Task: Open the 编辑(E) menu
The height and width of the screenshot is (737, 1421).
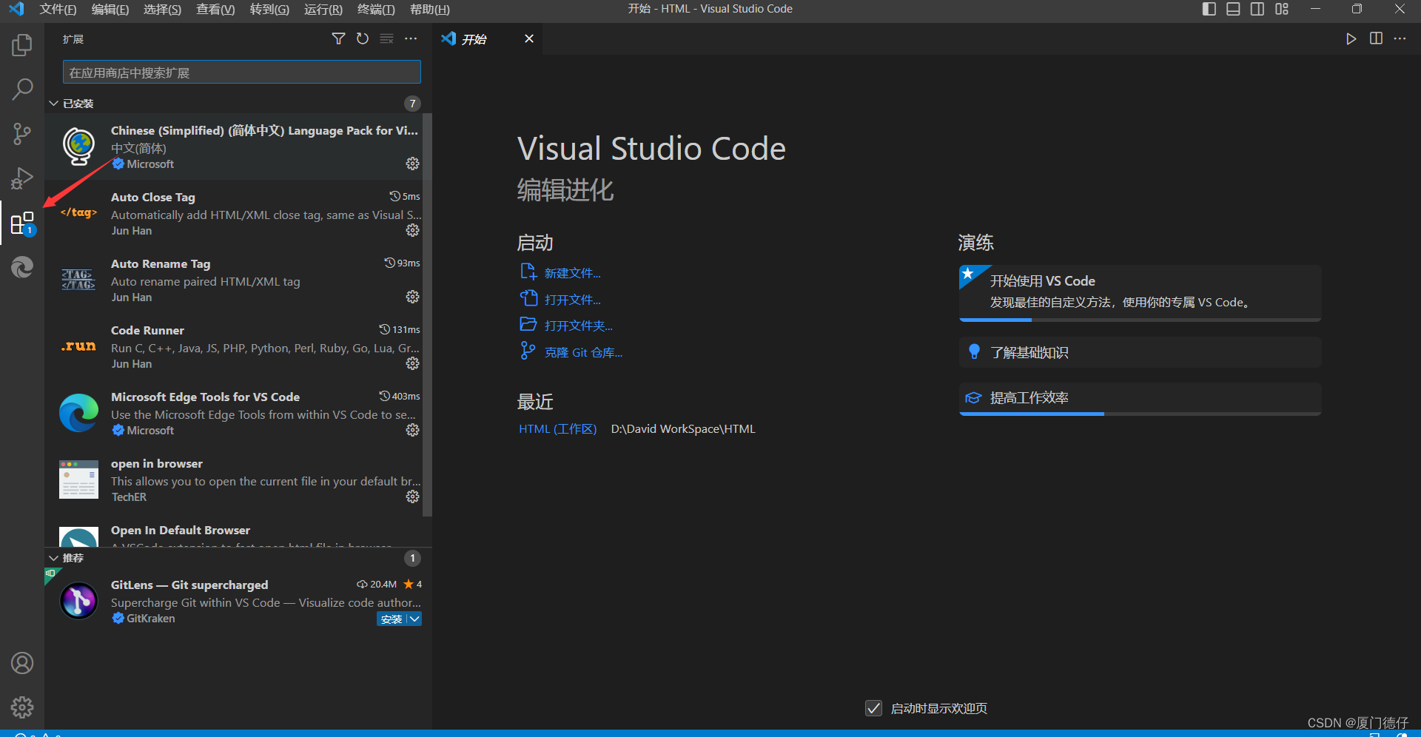Action: [x=110, y=9]
